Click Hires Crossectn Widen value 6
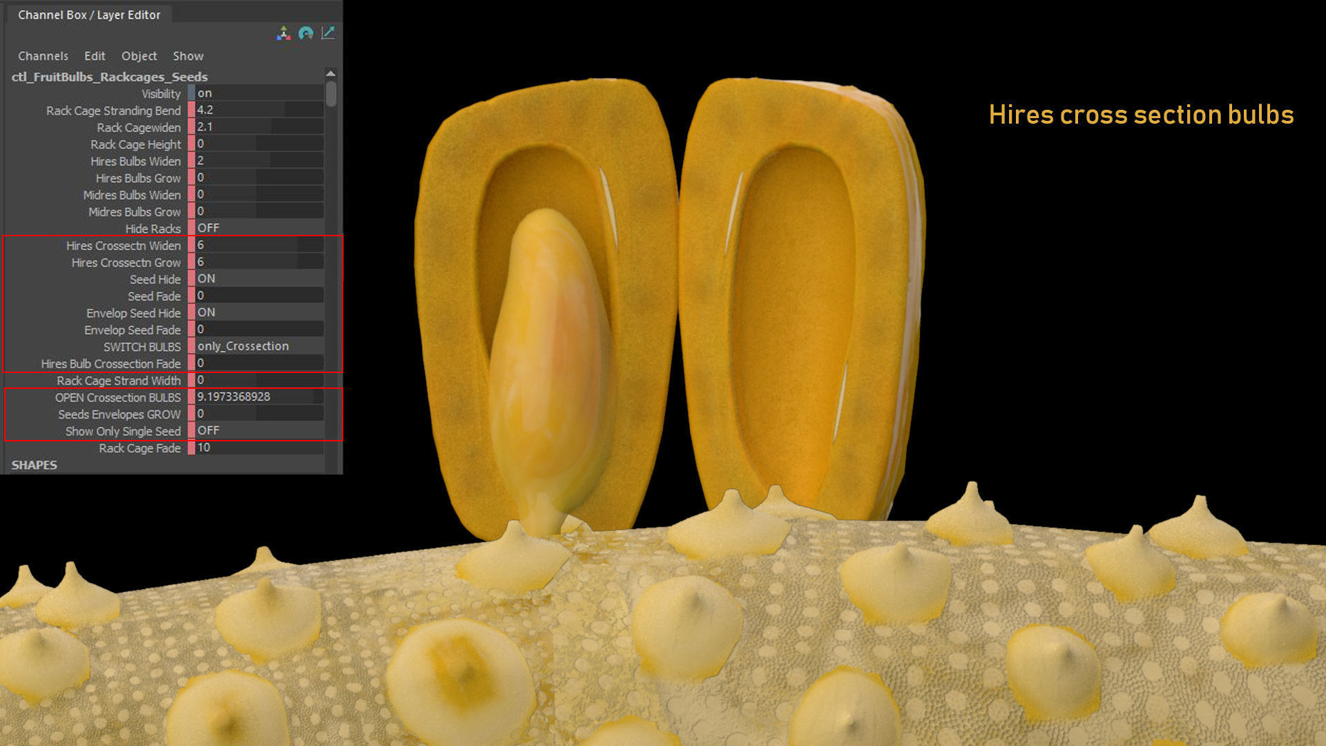 [259, 245]
